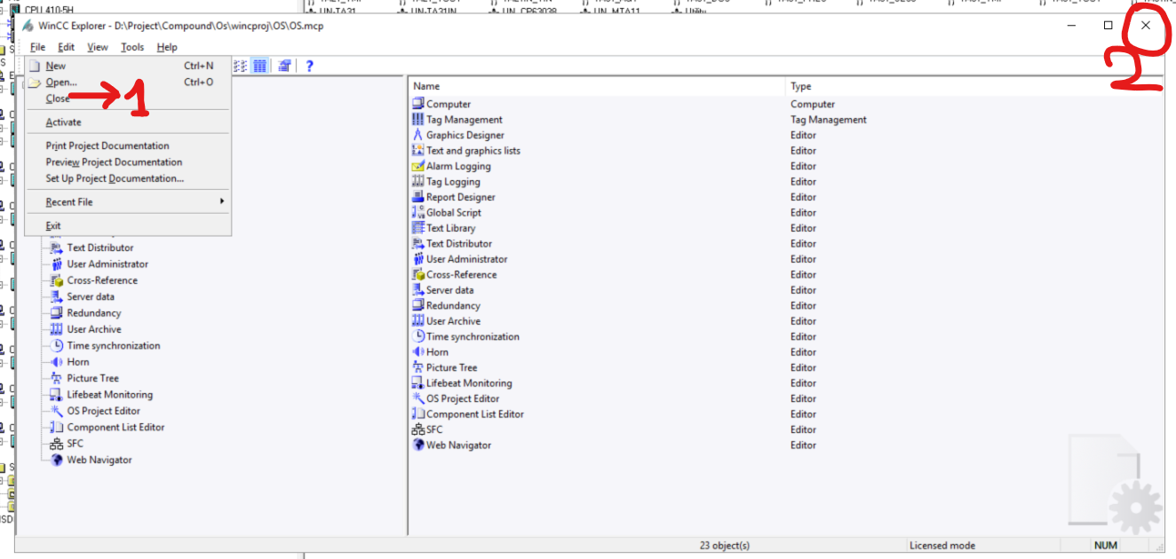Switch to details list view in toolbar

[260, 66]
